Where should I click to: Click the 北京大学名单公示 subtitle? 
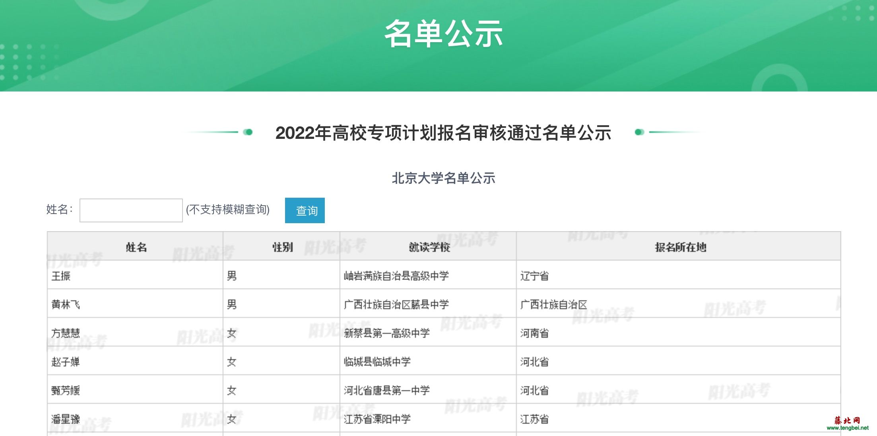(x=444, y=178)
